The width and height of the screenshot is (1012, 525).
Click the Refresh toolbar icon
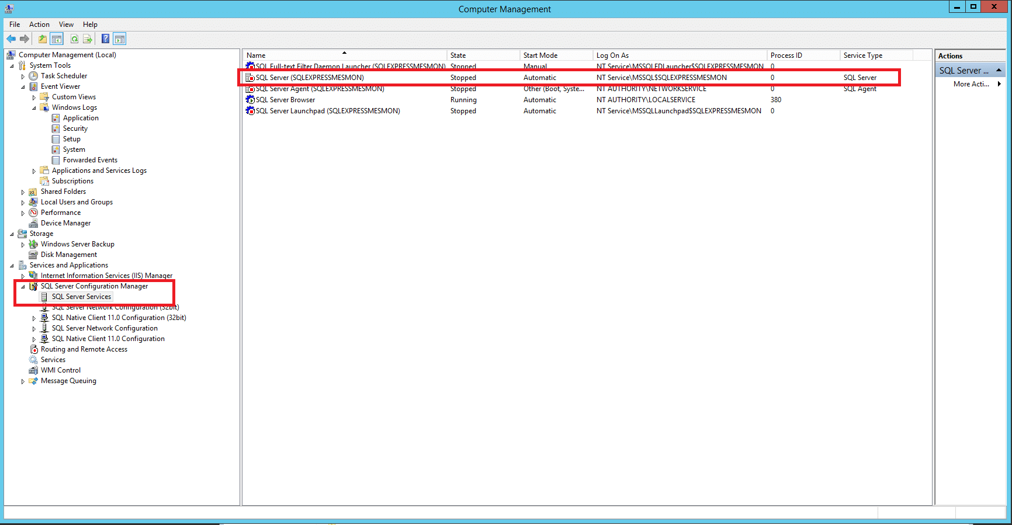75,39
